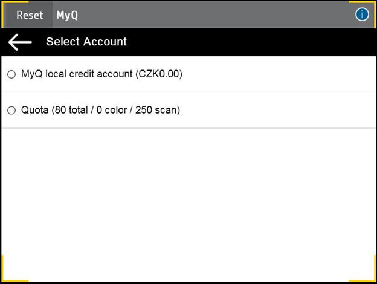The width and height of the screenshot is (377, 284).
Task: Go back using the left arrow
Action: click(x=20, y=42)
